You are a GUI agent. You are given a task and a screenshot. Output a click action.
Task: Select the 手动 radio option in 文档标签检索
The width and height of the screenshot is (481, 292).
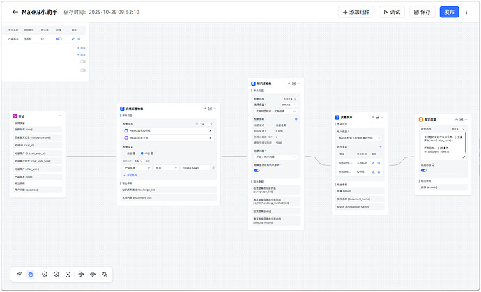[x=142, y=153]
